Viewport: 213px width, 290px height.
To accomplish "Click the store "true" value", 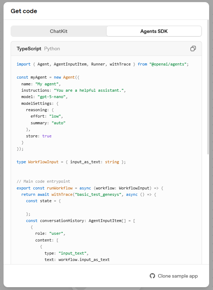I will coord(47,136).
